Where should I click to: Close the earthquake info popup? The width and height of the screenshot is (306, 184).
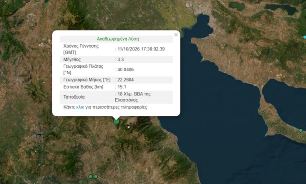176,35
